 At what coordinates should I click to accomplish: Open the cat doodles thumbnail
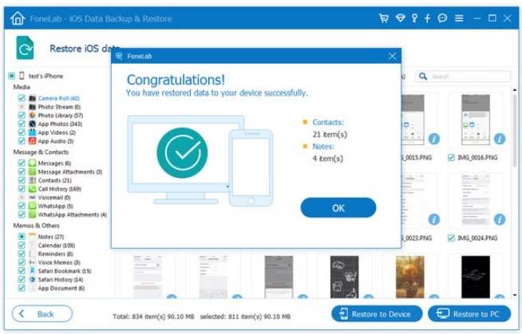(x=344, y=277)
